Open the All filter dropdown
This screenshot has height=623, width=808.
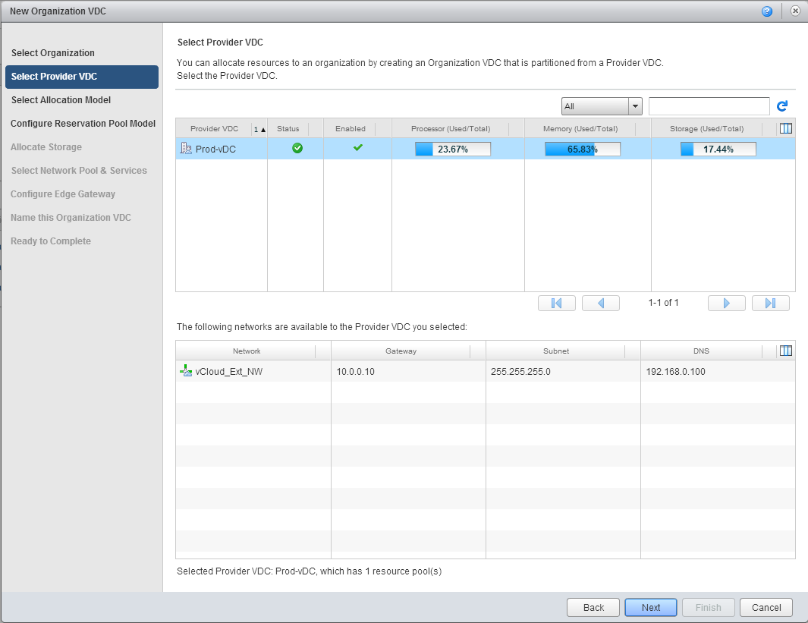point(602,106)
